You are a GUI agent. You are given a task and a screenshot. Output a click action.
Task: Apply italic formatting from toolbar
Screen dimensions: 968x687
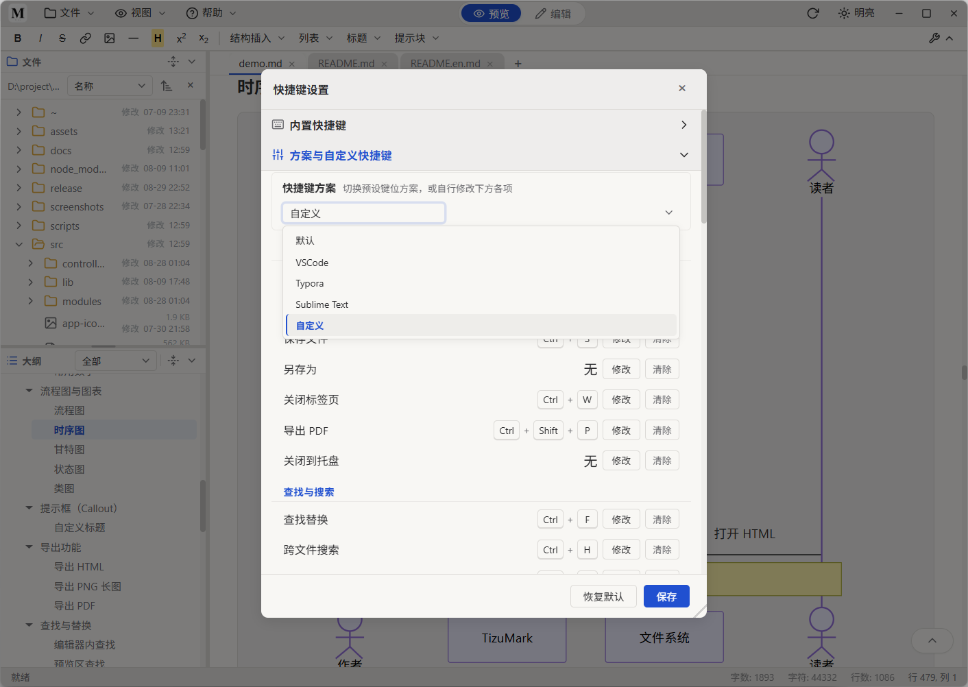pyautogui.click(x=40, y=38)
